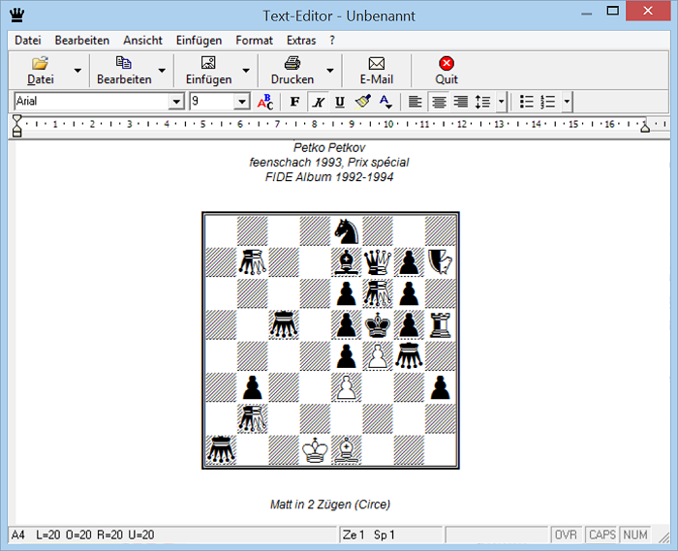
Task: Click the black bishop piece
Action: tap(347, 262)
